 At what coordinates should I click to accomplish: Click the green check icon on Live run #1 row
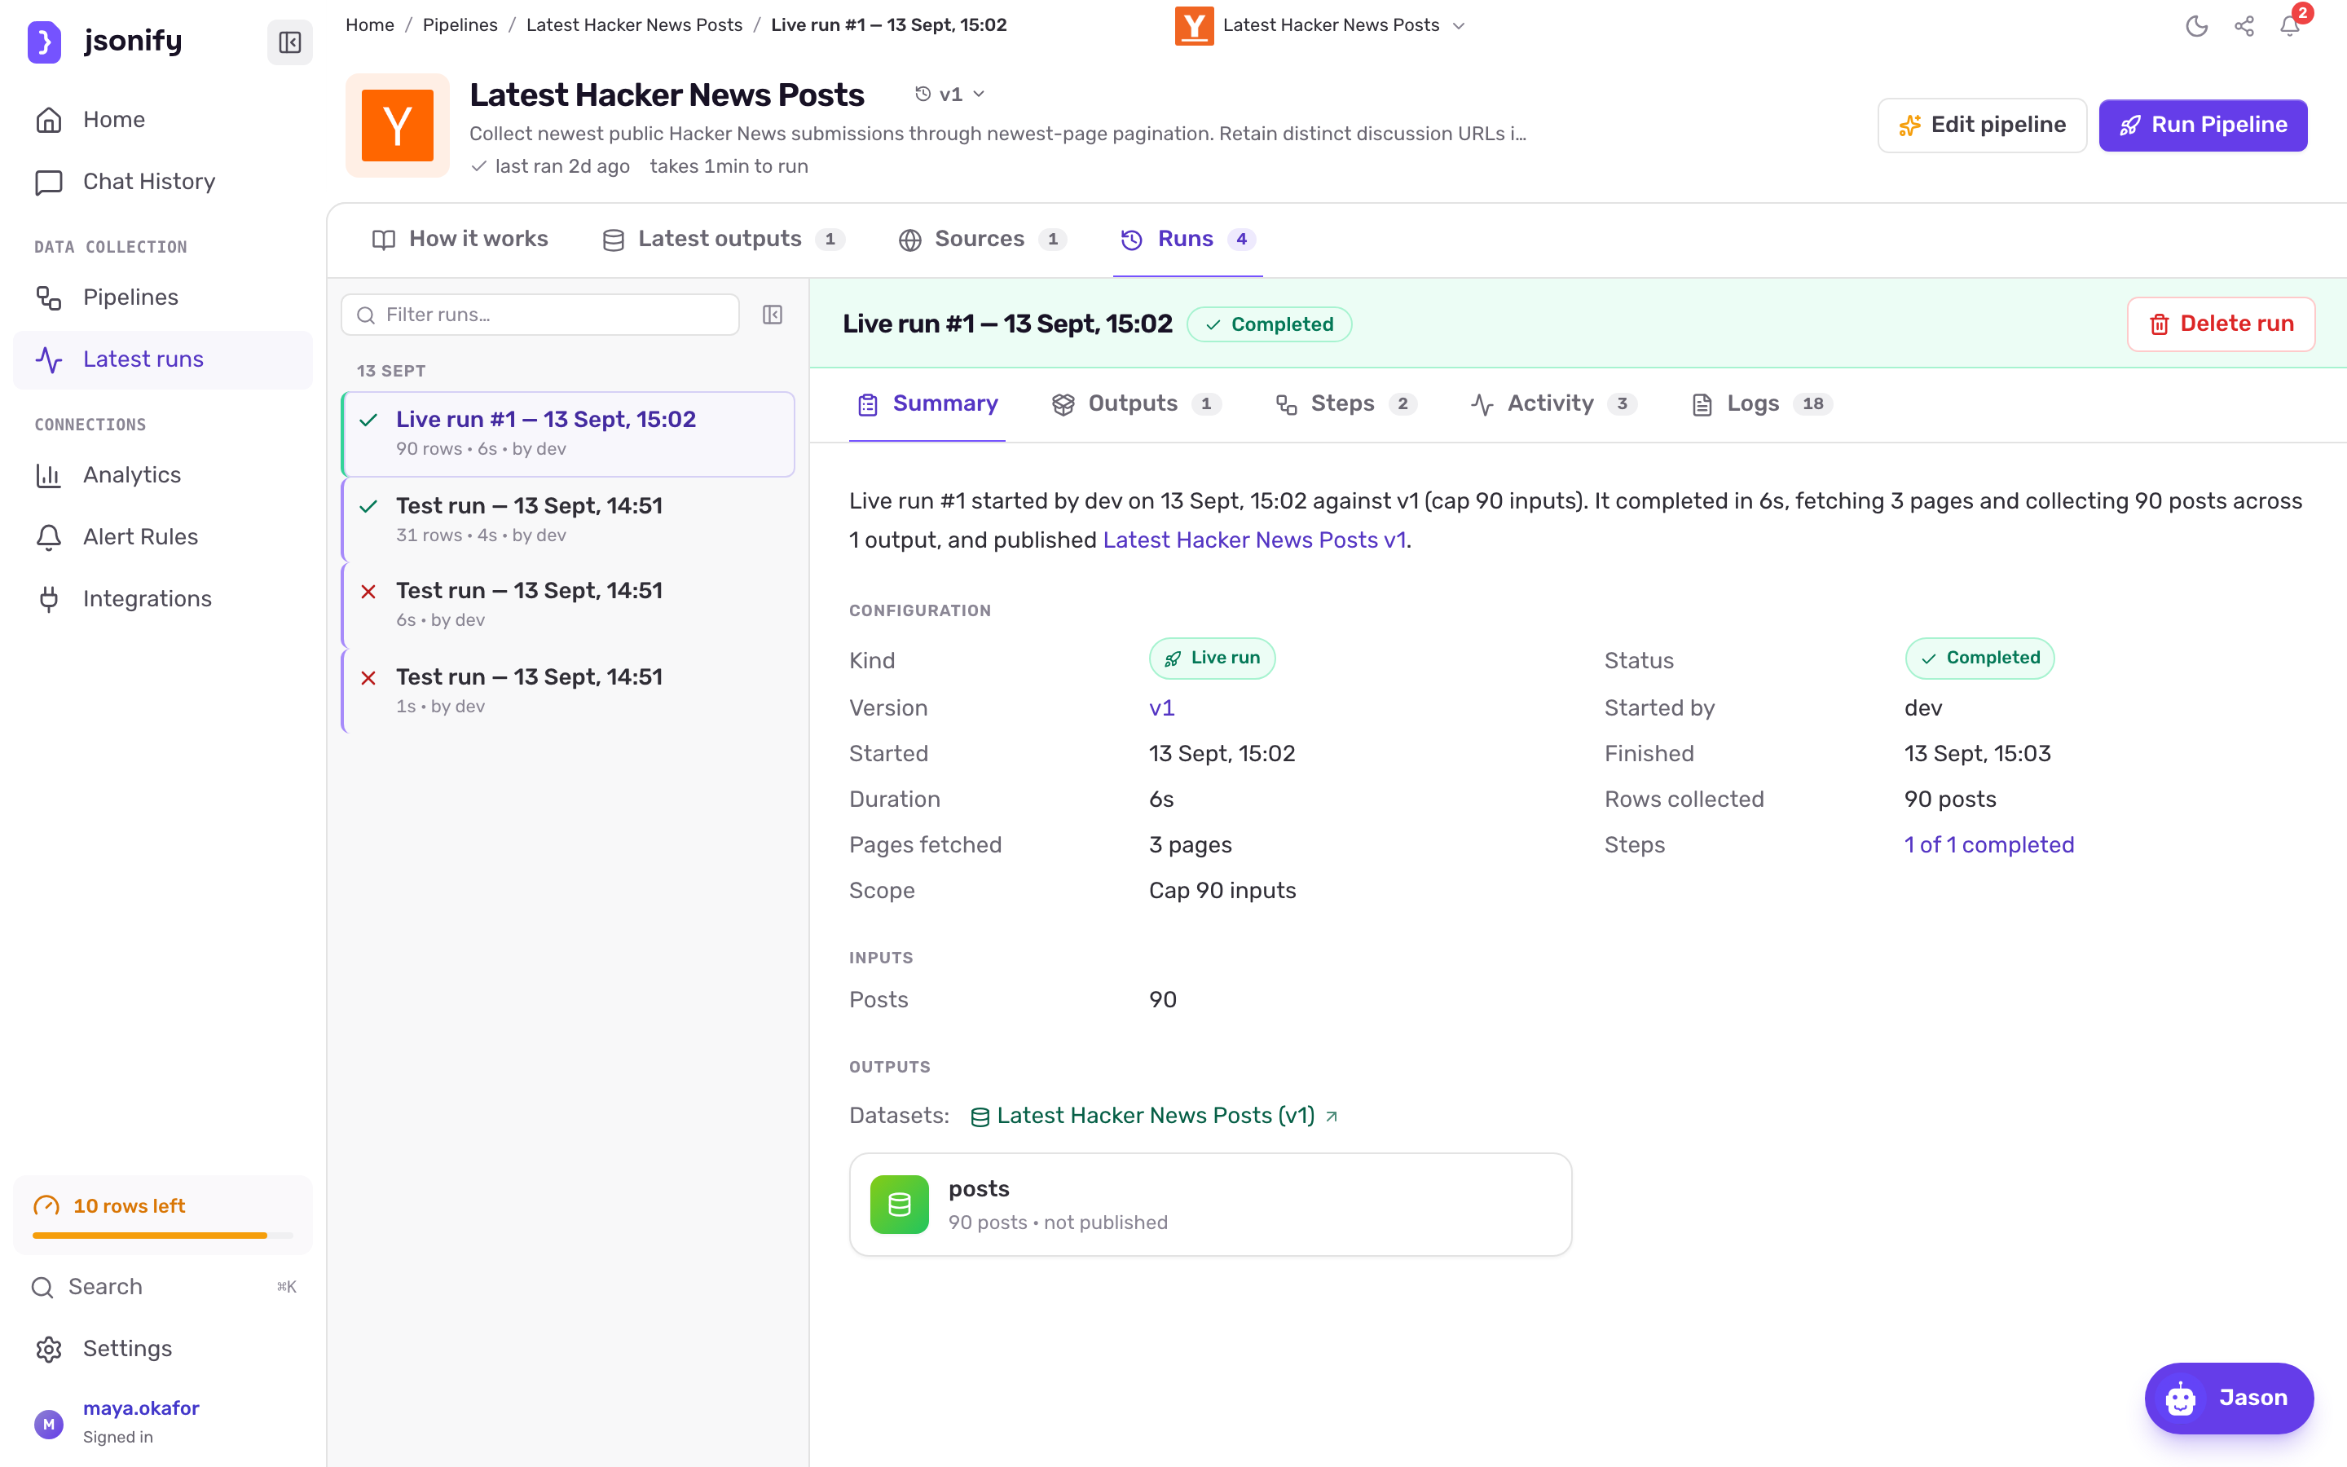pos(368,419)
